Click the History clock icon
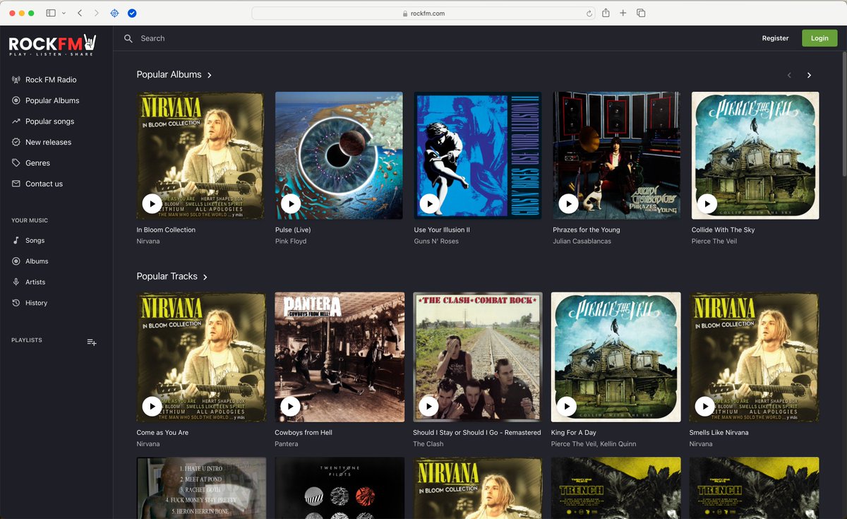 click(x=16, y=303)
